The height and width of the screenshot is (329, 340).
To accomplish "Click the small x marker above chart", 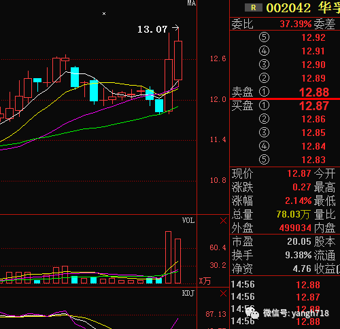I will 104,14.
